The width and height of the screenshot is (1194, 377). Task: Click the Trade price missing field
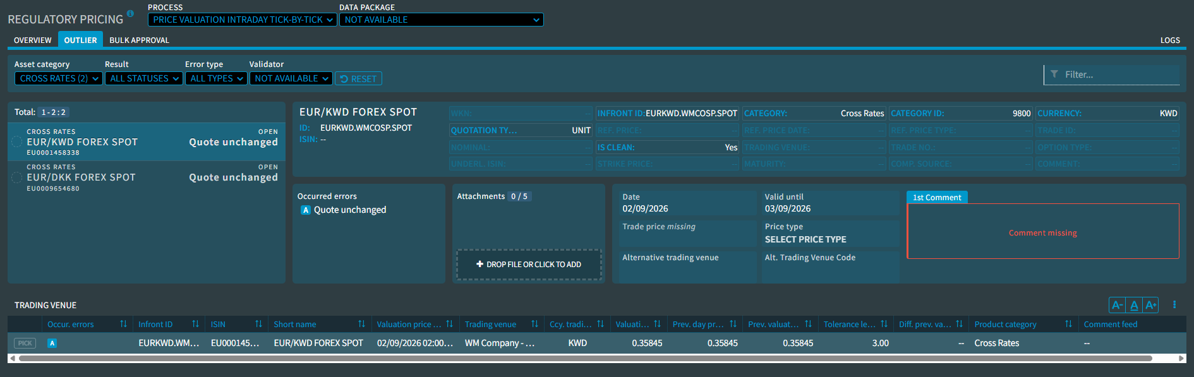click(x=688, y=233)
